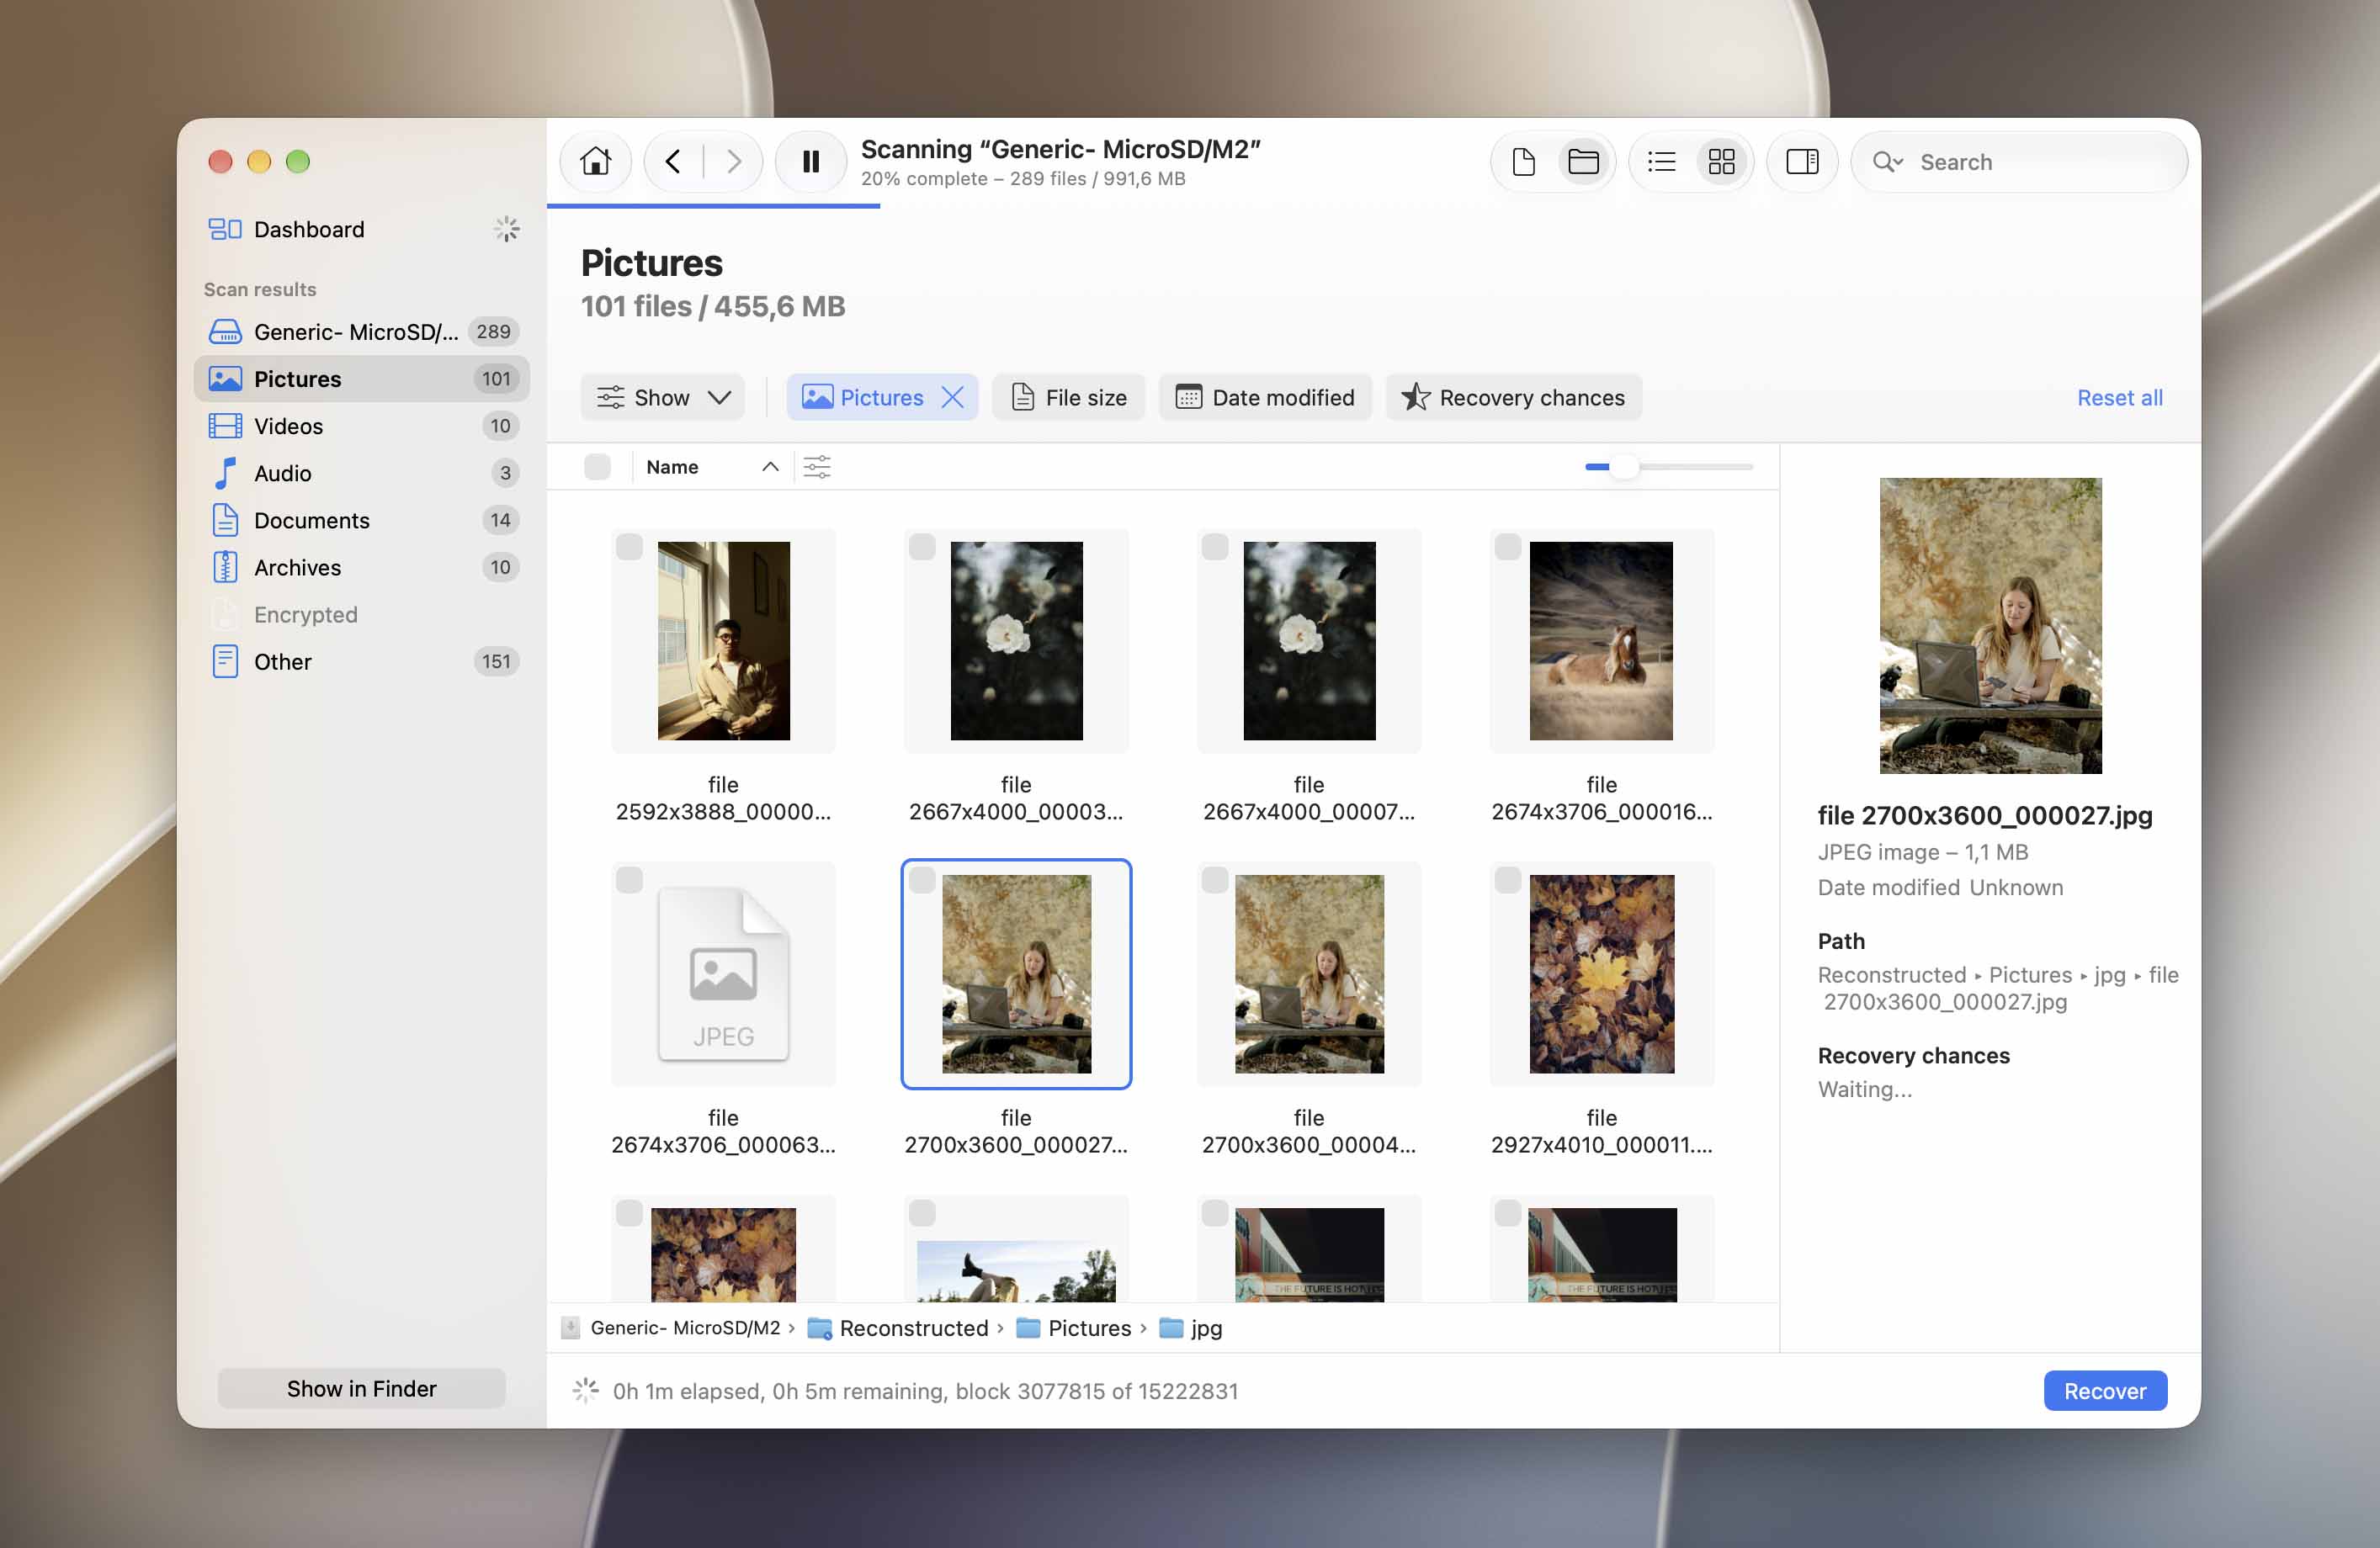Click the Recover button

(2105, 1392)
